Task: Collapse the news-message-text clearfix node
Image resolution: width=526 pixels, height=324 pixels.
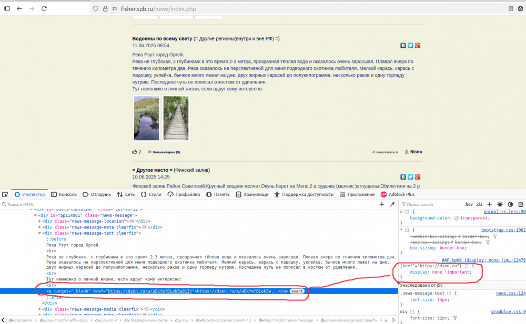Action: (x=39, y=233)
